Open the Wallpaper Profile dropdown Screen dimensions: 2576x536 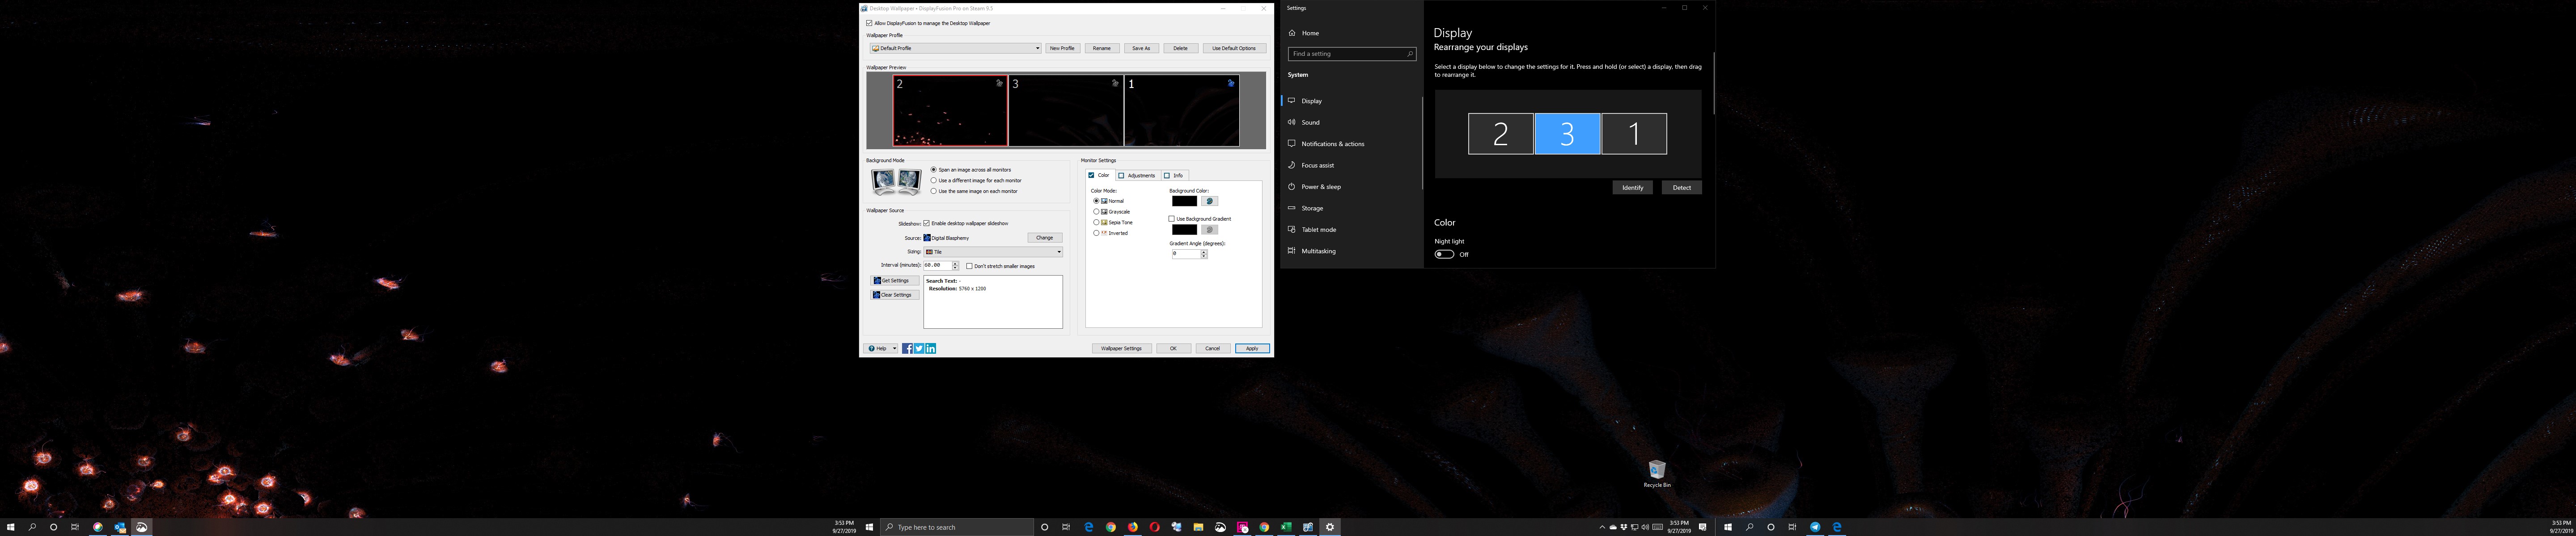tap(1037, 48)
